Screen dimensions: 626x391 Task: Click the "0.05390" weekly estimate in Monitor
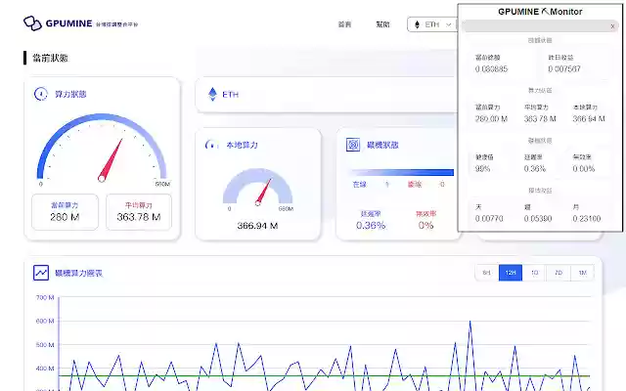538,219
